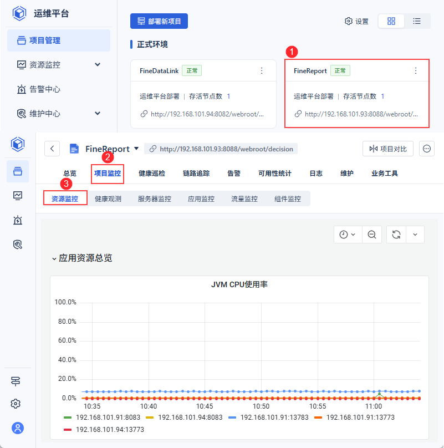444x448 pixels.
Task: Switch to the 健康巡检 tab
Action: tap(152, 174)
